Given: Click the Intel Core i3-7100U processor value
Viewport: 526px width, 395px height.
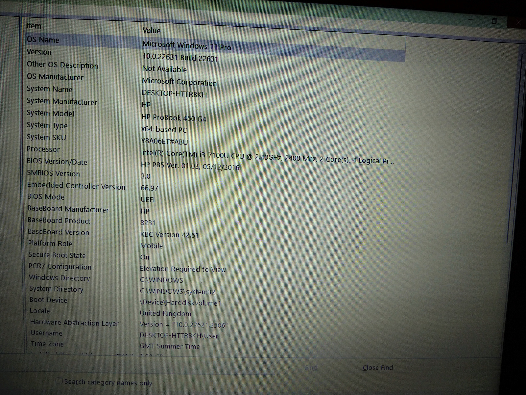Looking at the screenshot, I should click(267, 157).
